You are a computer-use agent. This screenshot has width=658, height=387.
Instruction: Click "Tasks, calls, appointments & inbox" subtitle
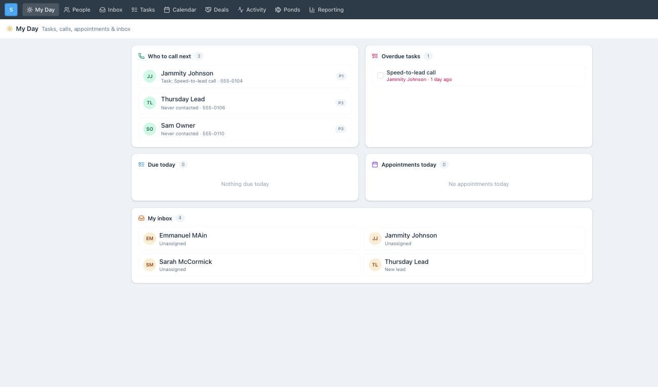pyautogui.click(x=86, y=29)
